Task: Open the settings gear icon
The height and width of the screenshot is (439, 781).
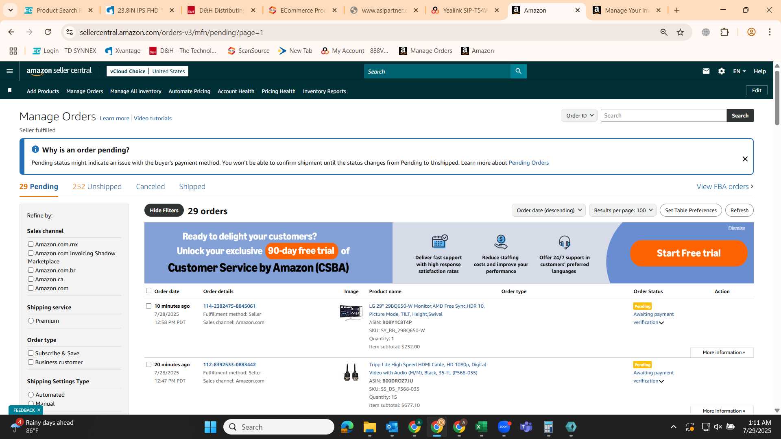Action: point(721,71)
